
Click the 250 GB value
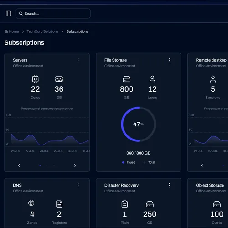tap(150, 214)
